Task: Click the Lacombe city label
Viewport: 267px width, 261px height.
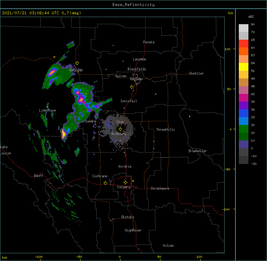Action: 139,59
